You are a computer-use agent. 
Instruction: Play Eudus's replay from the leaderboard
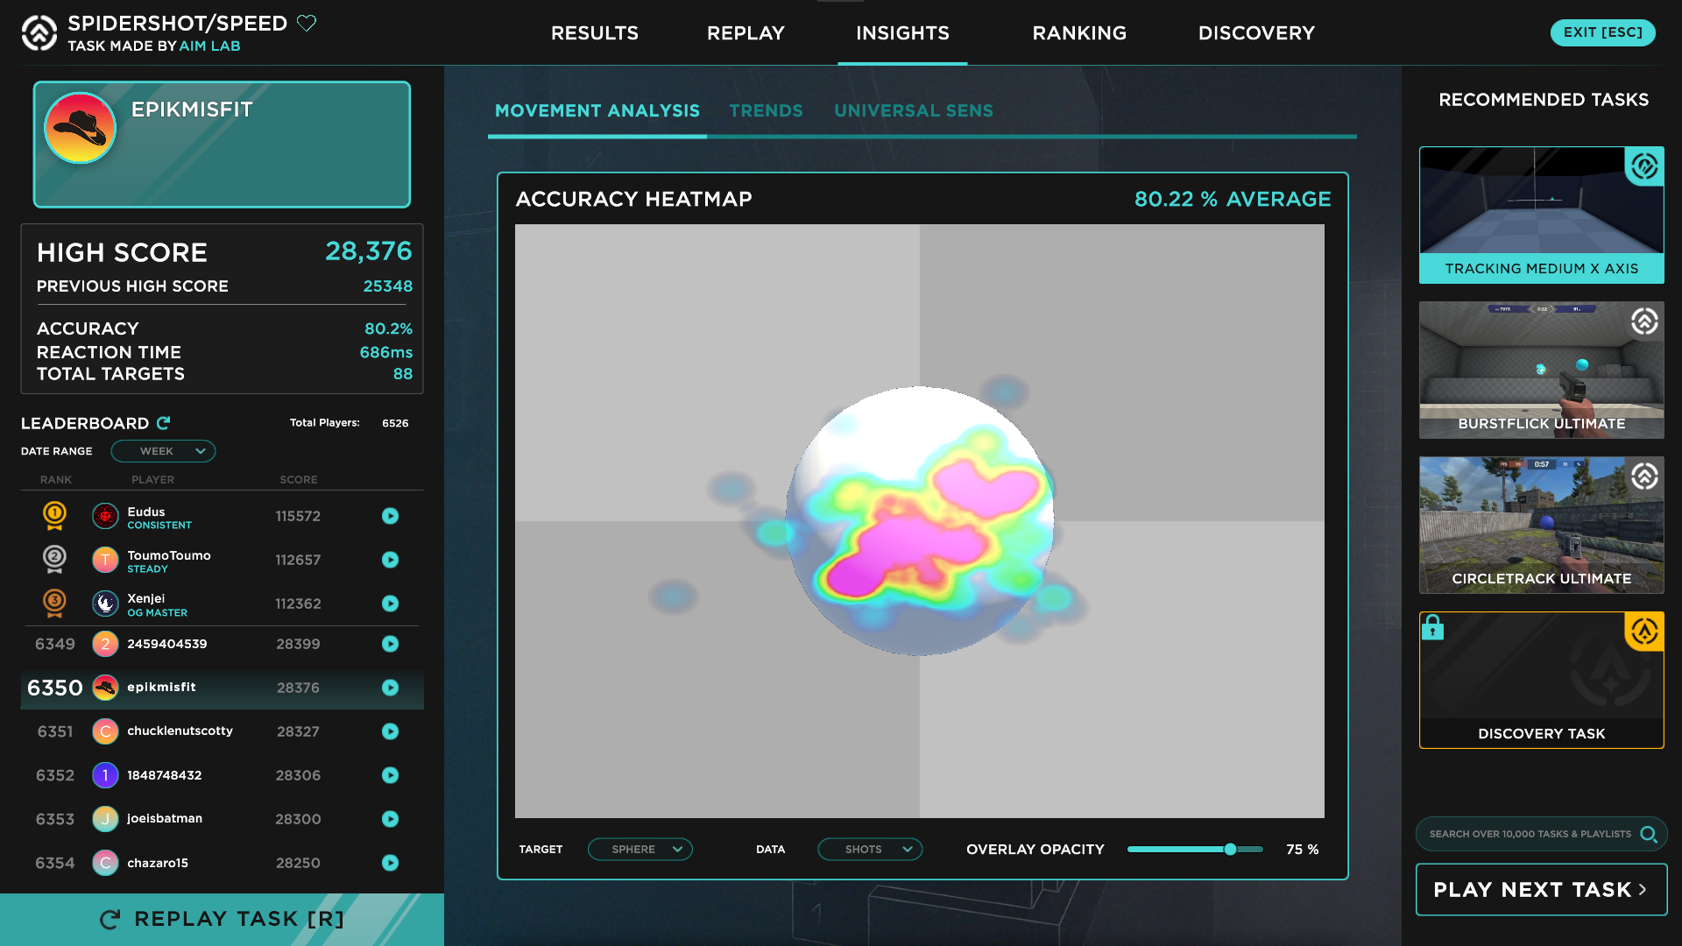tap(390, 516)
